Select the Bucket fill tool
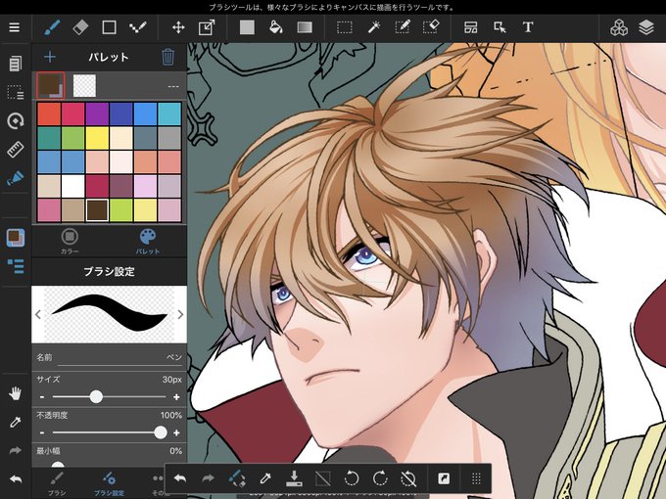Image resolution: width=666 pixels, height=499 pixels. [x=275, y=28]
